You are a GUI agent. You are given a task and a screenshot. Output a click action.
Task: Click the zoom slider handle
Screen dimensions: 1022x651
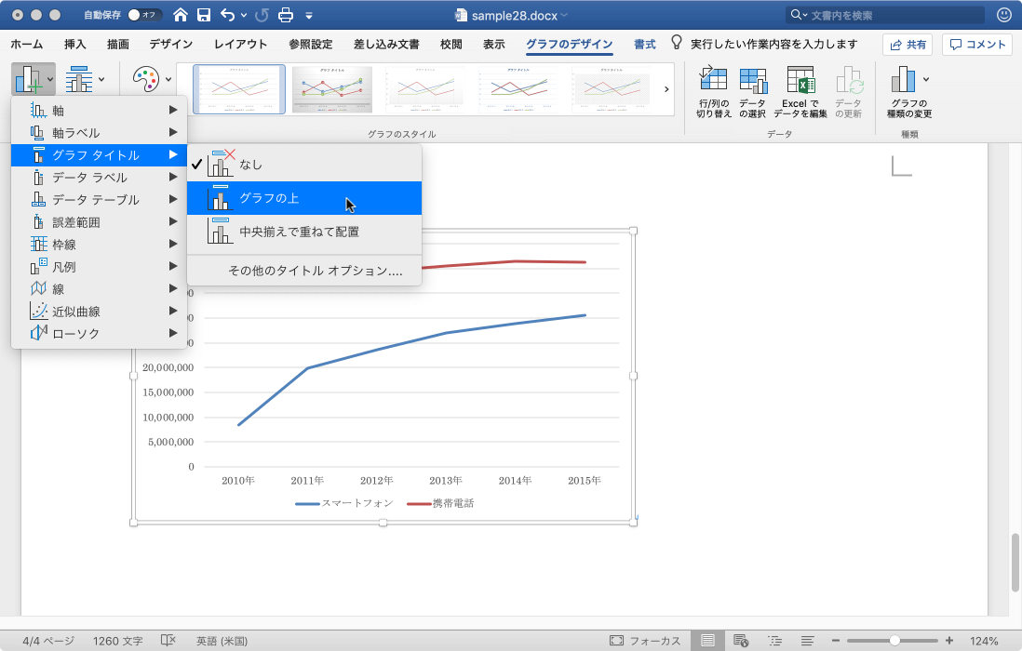(894, 641)
